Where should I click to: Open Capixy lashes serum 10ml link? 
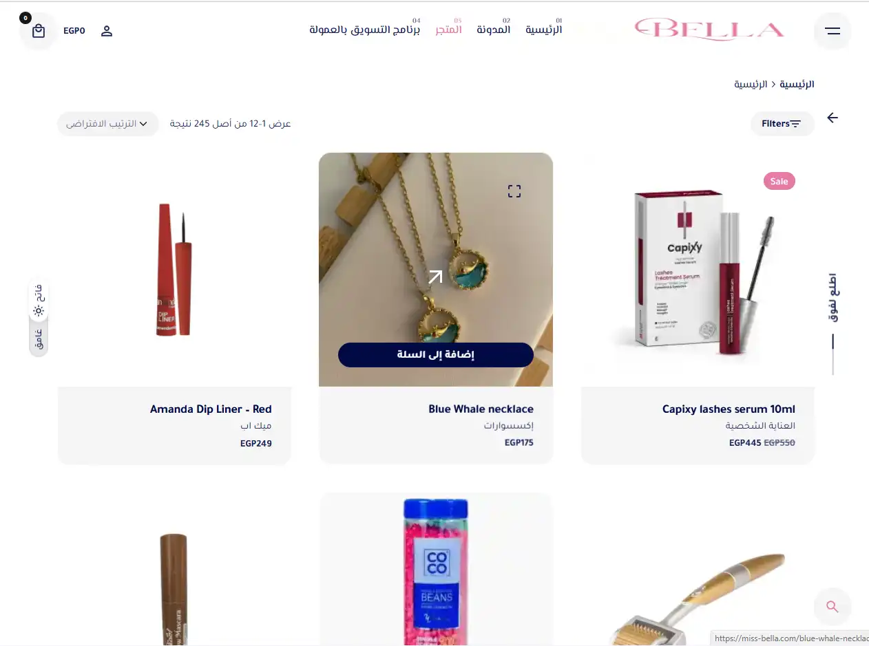pyautogui.click(x=729, y=409)
